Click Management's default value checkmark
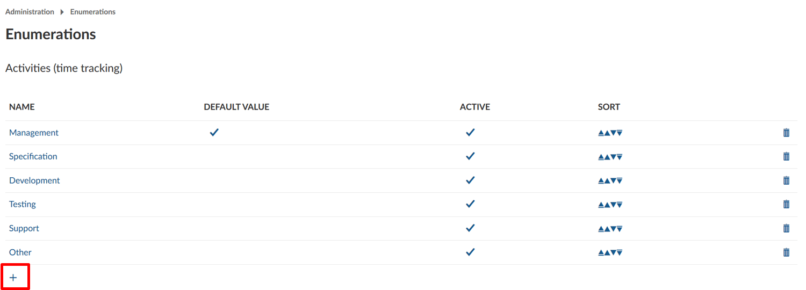 pos(214,132)
